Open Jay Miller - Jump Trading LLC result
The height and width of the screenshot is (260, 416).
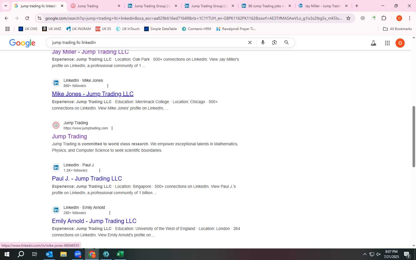coord(90,52)
